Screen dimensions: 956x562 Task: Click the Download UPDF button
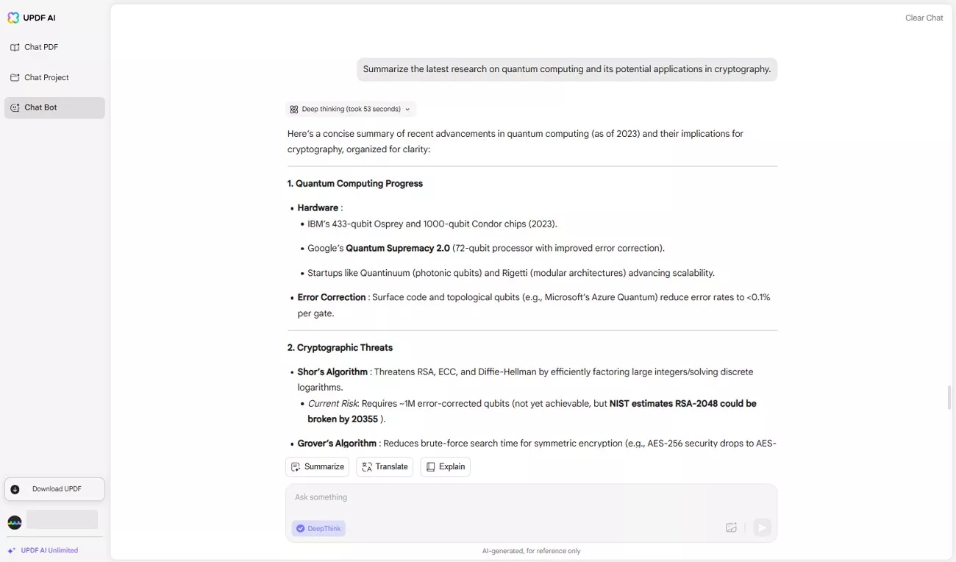point(54,489)
